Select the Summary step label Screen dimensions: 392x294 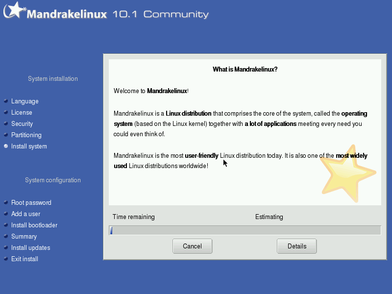tap(24, 236)
